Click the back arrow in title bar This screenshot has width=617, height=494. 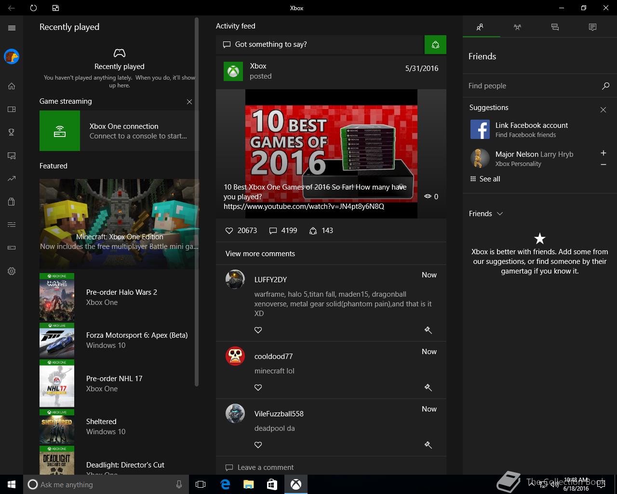pos(12,8)
